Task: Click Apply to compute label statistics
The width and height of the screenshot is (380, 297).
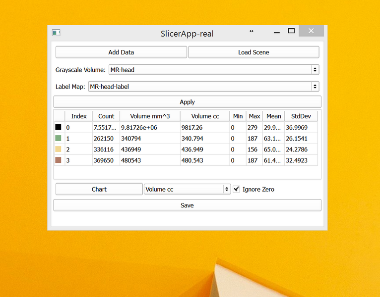Action: click(187, 102)
